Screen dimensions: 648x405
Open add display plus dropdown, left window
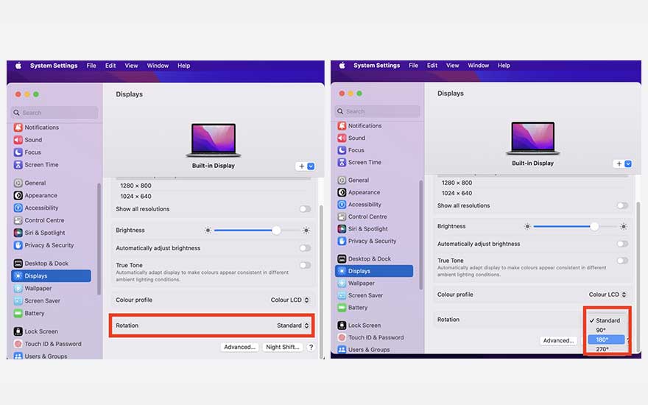tap(306, 166)
